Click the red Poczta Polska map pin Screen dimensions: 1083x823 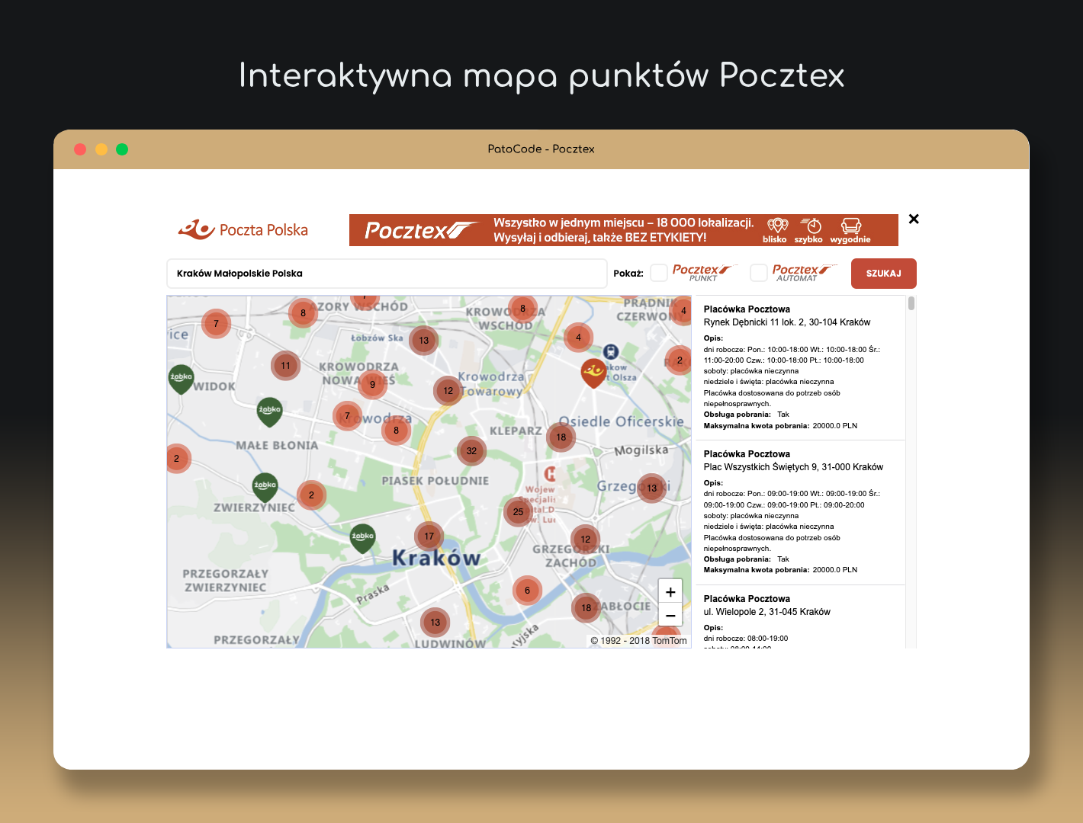pyautogui.click(x=593, y=372)
